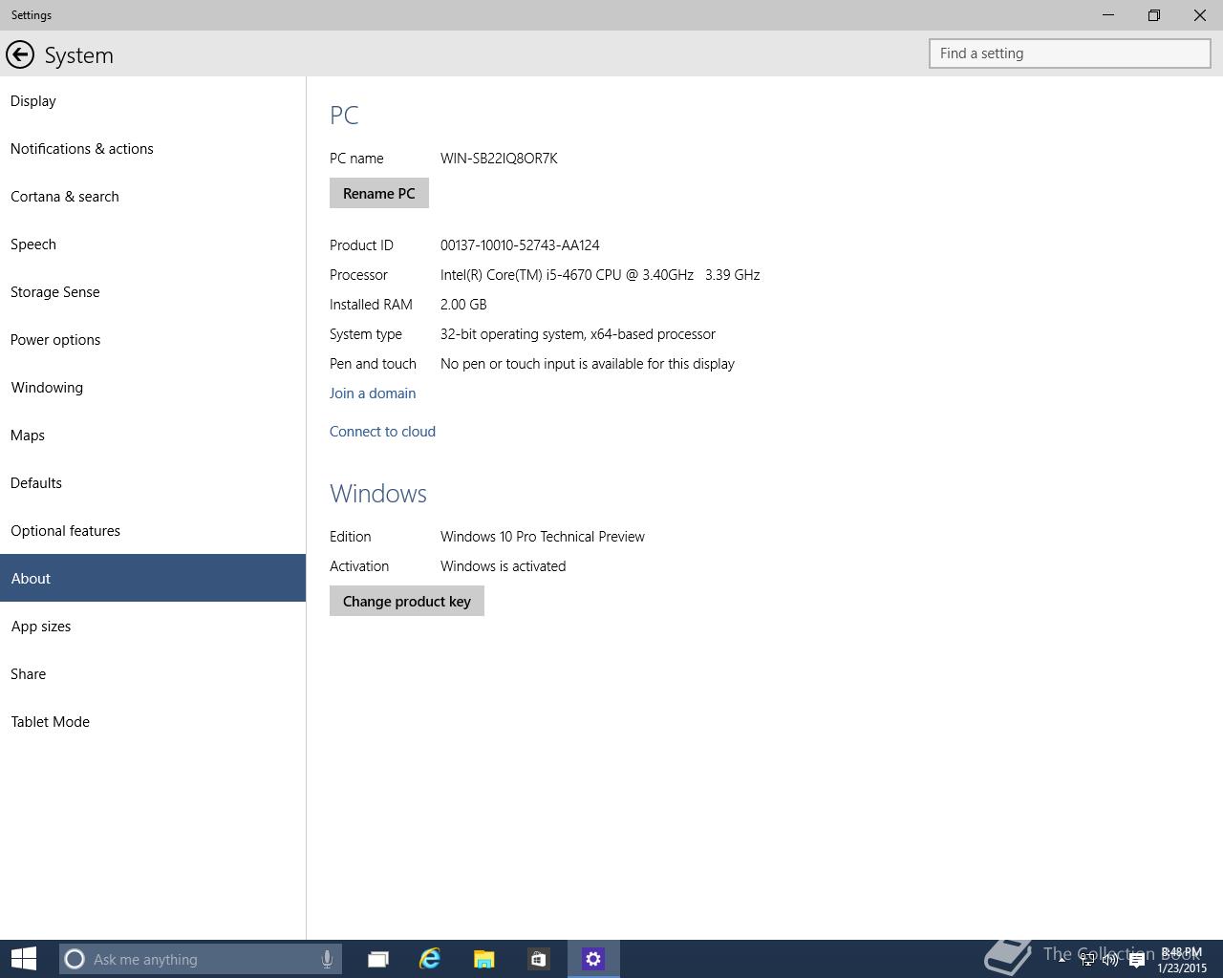
Task: Click product ID 00137-10010-52743-AA124
Action: click(x=520, y=244)
